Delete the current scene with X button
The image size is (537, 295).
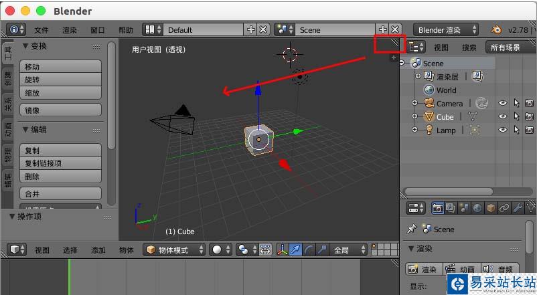click(x=395, y=30)
